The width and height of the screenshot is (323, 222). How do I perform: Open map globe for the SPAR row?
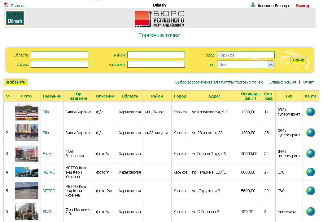[310, 211]
